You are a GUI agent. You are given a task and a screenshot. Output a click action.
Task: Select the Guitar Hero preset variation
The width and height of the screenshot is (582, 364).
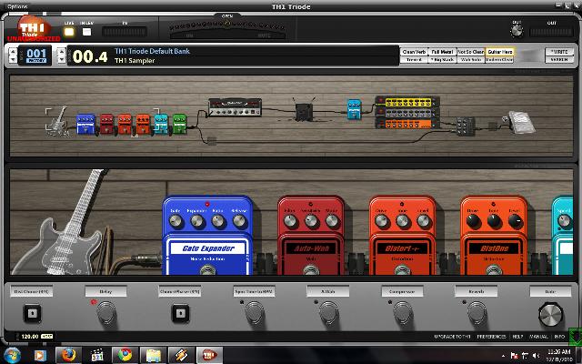coord(499,52)
